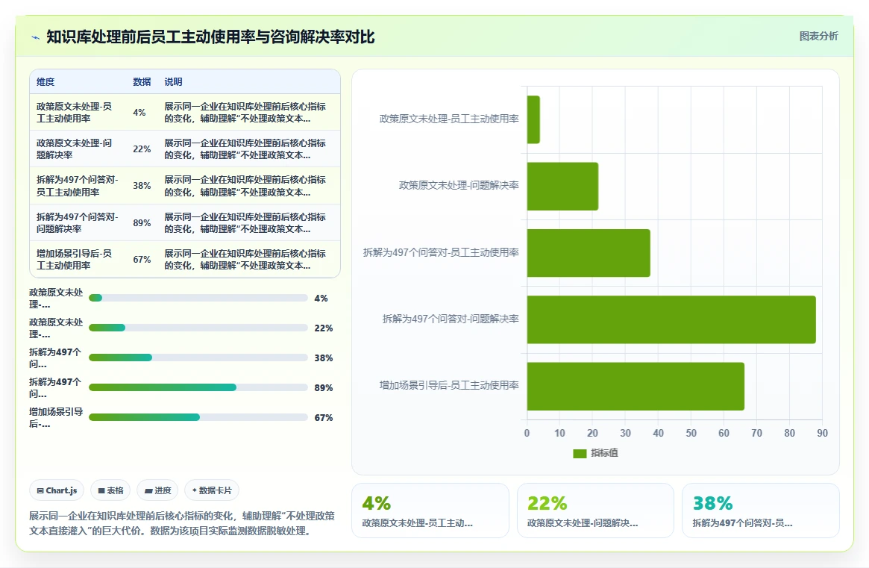This screenshot has height=568, width=869.
Task: Click the 67% value in the table
Action: 142,260
